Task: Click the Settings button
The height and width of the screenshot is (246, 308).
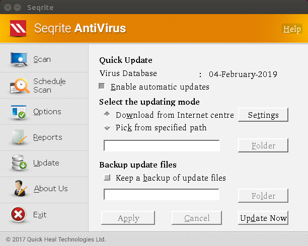Action: [263, 115]
